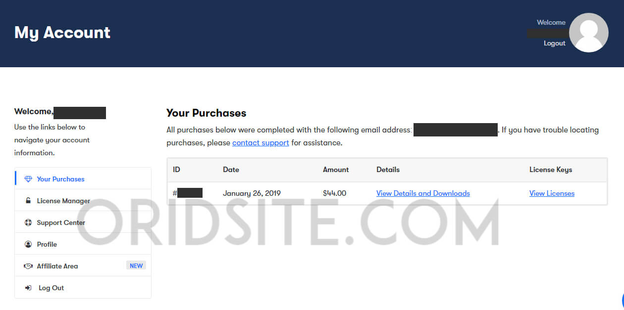624x310 pixels.
Task: Open the Profile sidebar entry
Action: click(x=83, y=244)
